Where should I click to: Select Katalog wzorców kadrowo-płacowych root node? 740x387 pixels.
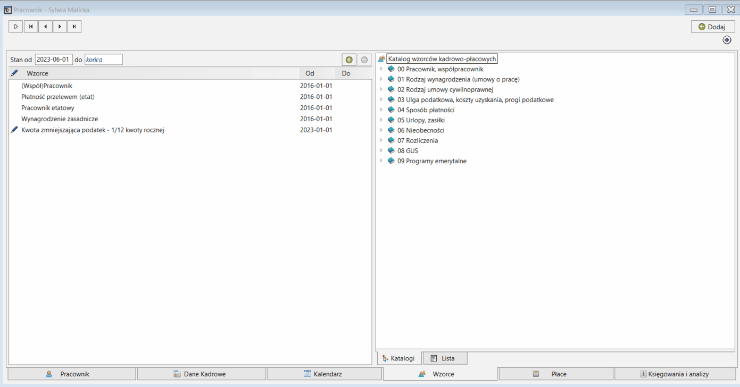point(442,59)
